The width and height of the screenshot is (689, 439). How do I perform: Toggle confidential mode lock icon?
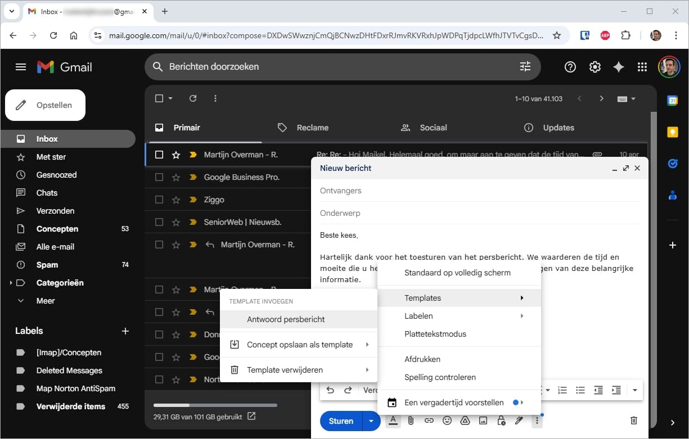coord(501,420)
